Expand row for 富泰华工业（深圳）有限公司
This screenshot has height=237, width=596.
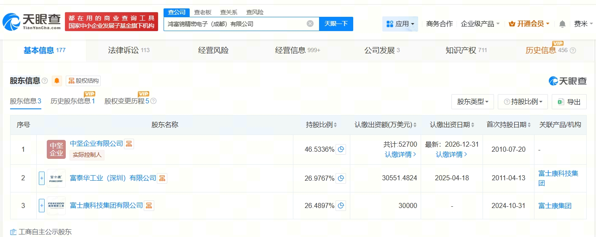click(x=42, y=178)
